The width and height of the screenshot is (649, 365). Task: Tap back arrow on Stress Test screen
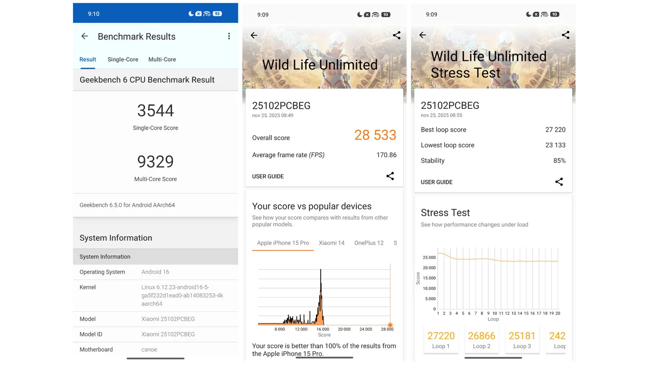(422, 35)
